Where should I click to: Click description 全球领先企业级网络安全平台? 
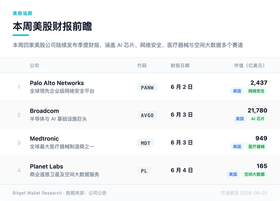pos(62,91)
